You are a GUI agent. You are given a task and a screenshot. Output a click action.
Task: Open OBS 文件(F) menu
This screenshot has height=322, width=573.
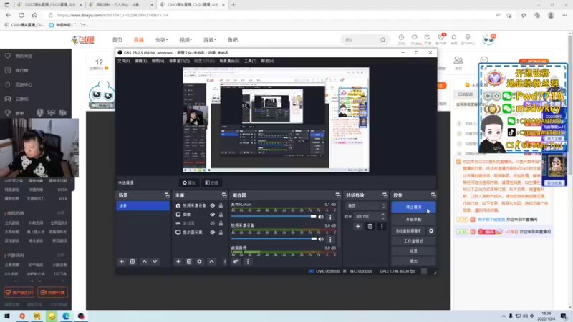123,61
